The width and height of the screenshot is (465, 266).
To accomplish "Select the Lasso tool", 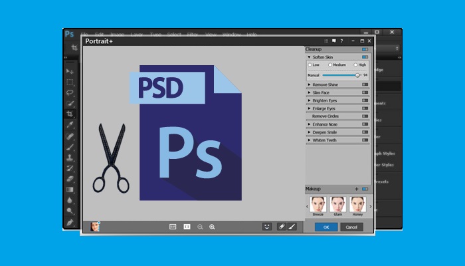I will pos(70,92).
